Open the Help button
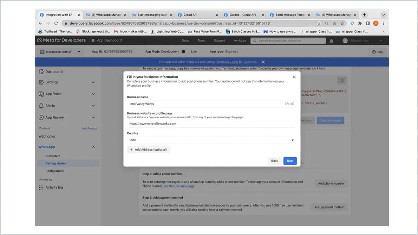The width and height of the screenshot is (418, 235). tap(377, 52)
